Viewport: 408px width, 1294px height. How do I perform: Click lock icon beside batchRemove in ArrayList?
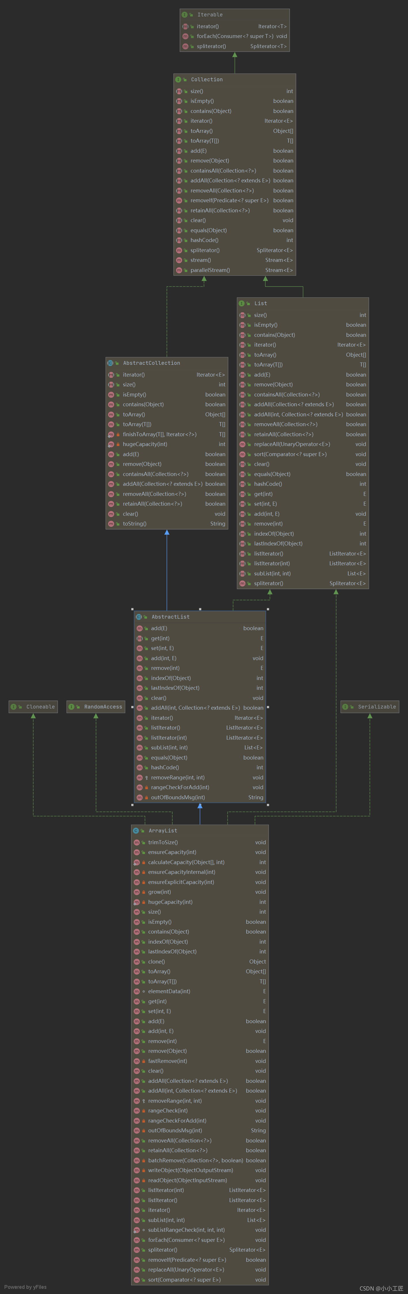tap(143, 1161)
